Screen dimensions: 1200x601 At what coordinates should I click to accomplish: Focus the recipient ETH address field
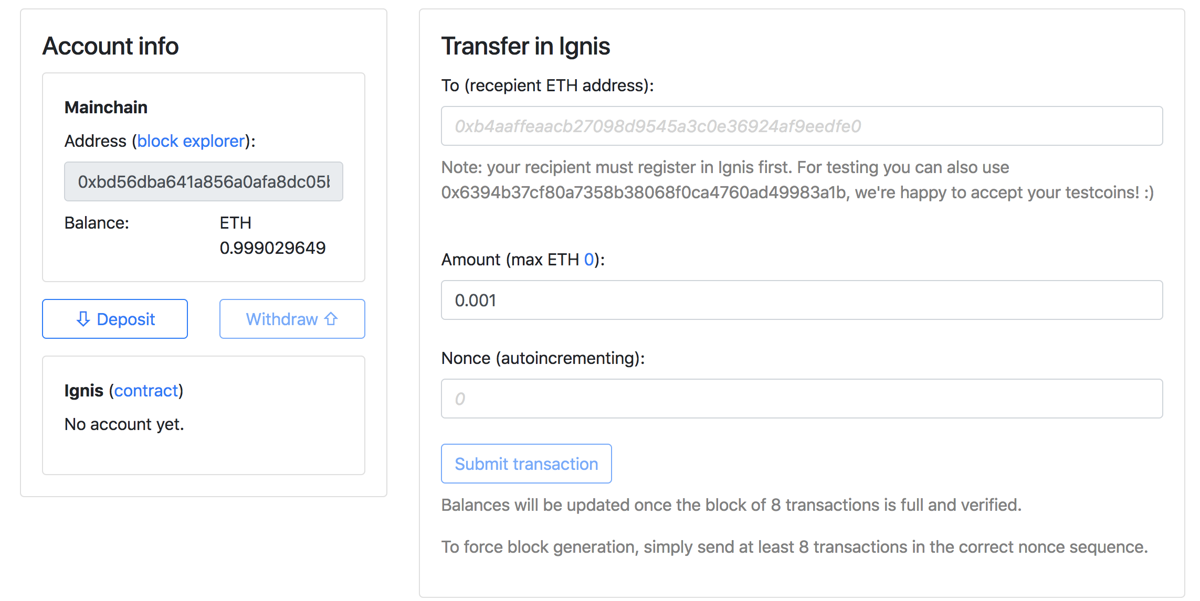point(802,126)
